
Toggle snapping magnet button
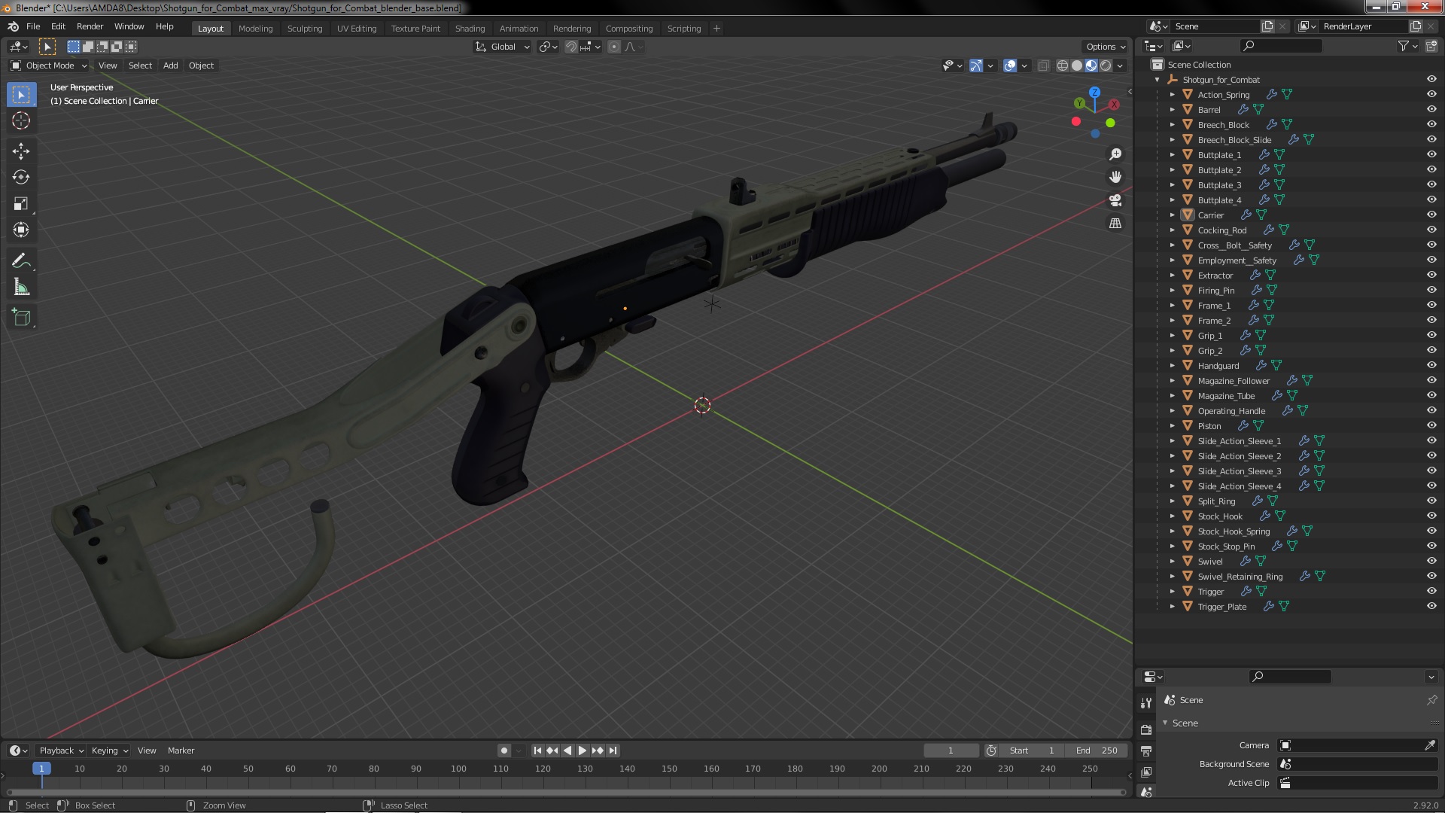click(571, 47)
